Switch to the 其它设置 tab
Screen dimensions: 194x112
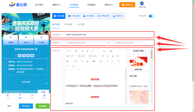pos(81,25)
